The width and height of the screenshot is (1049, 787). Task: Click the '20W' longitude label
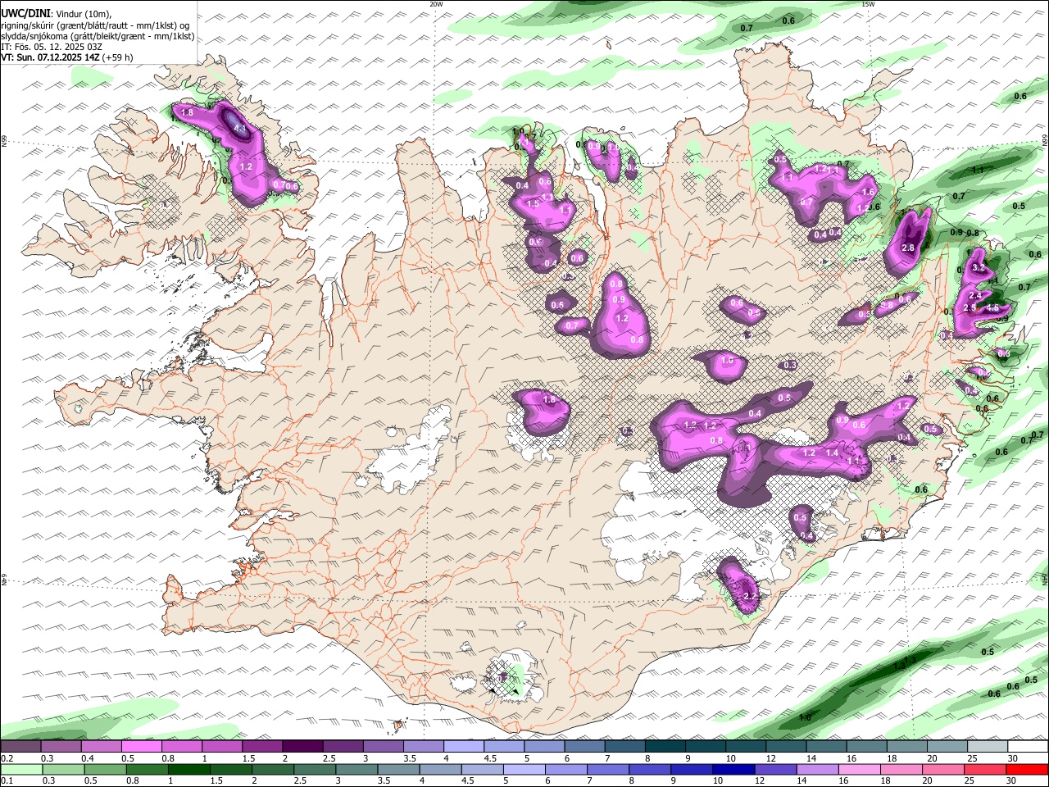[x=436, y=4]
